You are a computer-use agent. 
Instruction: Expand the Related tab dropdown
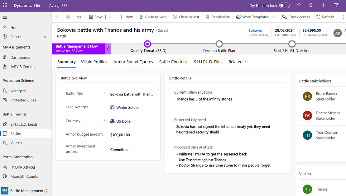246,62
